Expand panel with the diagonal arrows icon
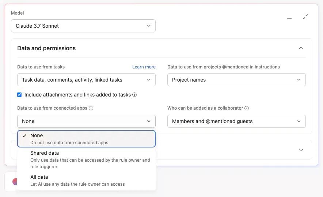This screenshot has width=323, height=197. coord(305,16)
